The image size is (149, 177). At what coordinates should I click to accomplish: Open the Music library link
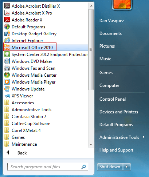[x=105, y=59]
